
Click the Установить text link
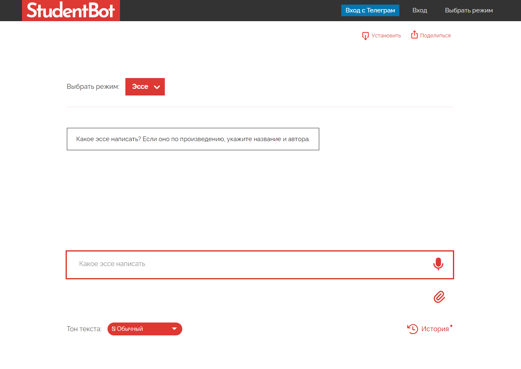386,36
